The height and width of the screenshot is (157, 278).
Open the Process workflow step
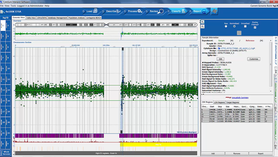[x=135, y=11]
